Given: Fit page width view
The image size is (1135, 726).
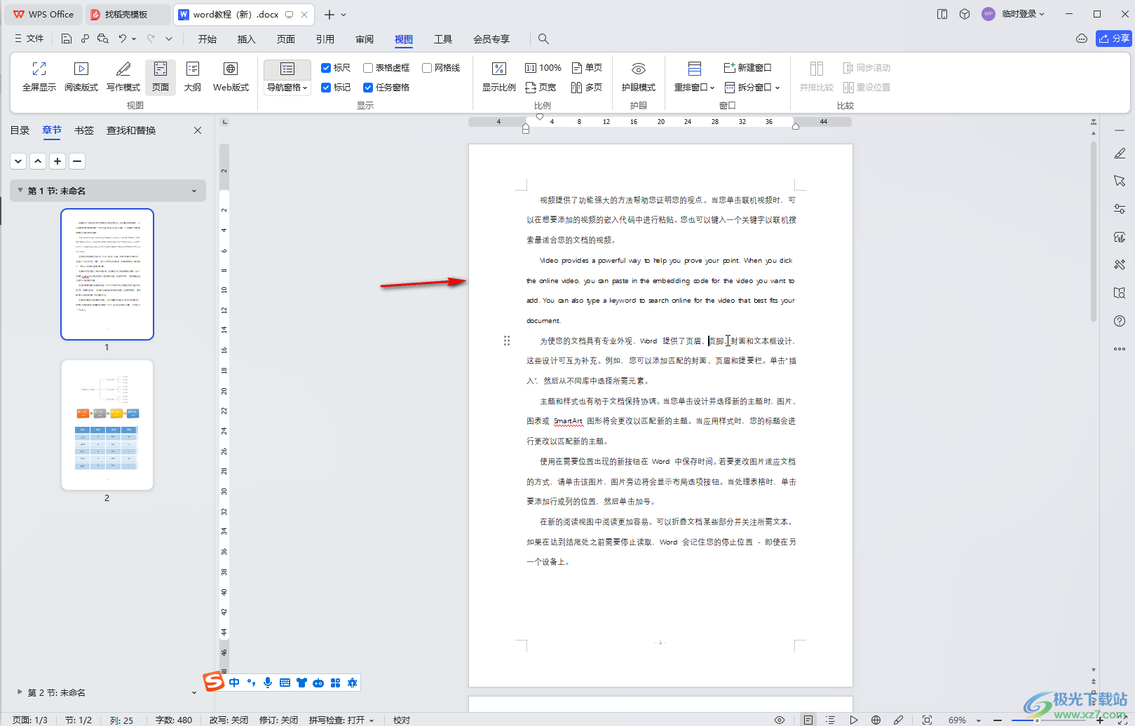Looking at the screenshot, I should click(541, 88).
